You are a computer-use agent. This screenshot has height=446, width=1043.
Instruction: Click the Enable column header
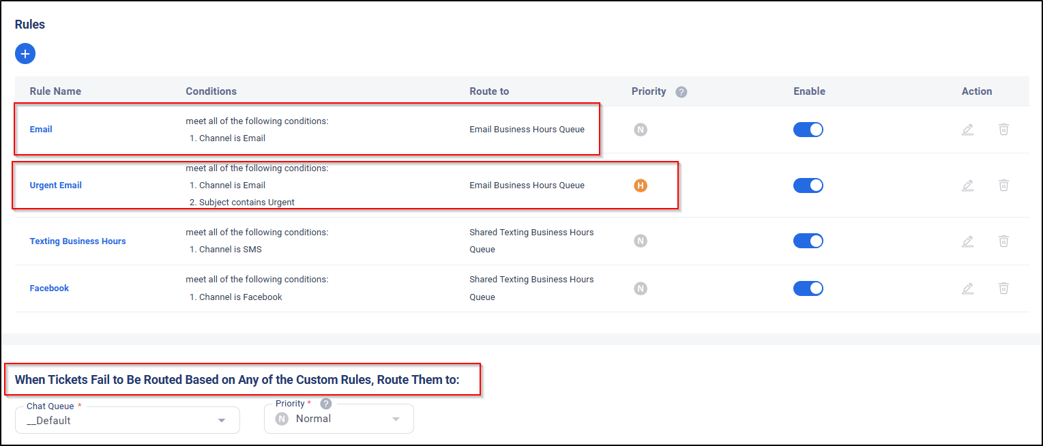pos(809,91)
